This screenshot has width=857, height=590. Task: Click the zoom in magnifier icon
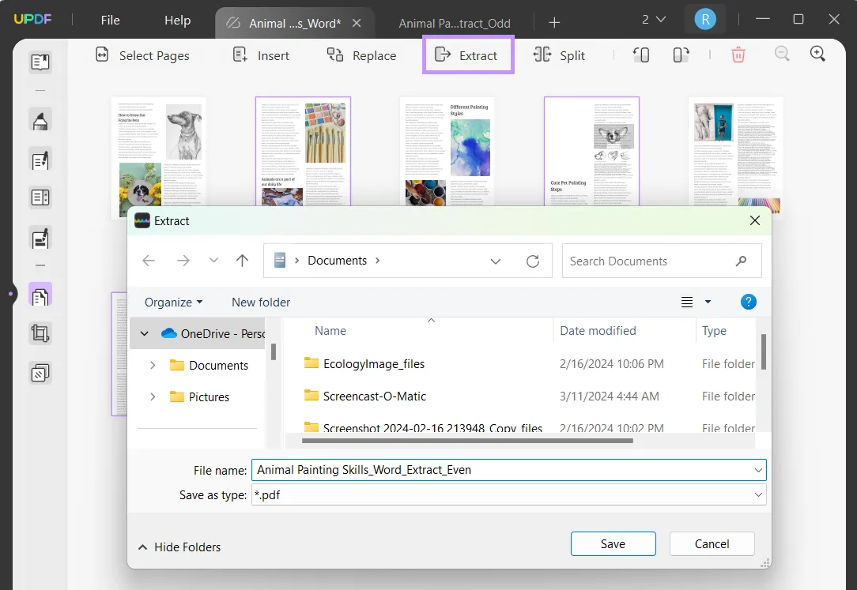pyautogui.click(x=817, y=54)
